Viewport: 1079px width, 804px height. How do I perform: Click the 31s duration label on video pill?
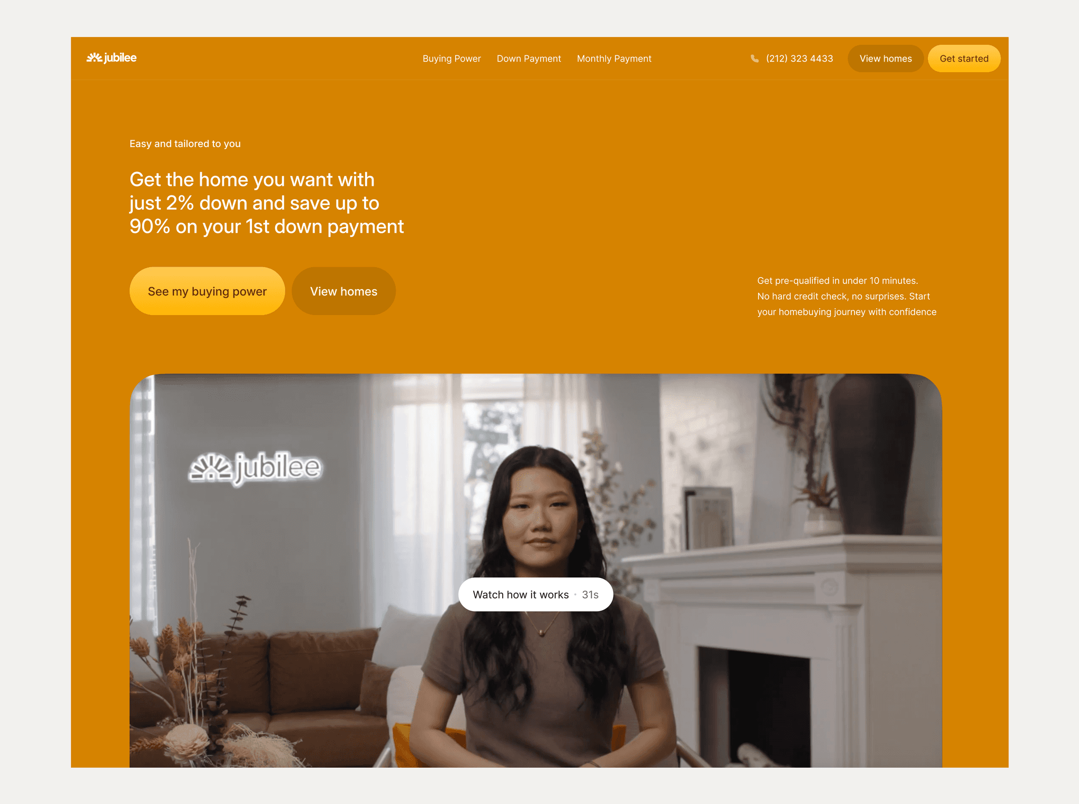(590, 594)
